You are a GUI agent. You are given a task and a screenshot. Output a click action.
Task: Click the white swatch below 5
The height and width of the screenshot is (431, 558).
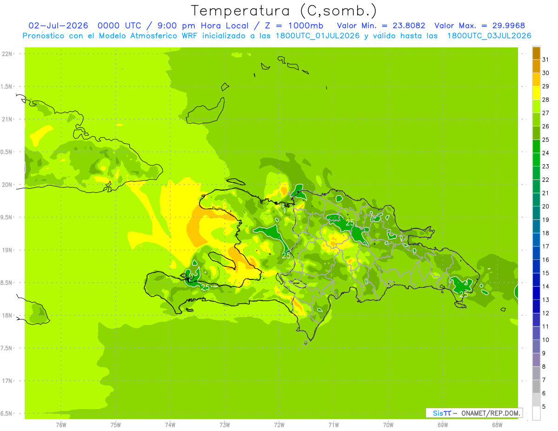point(536,413)
